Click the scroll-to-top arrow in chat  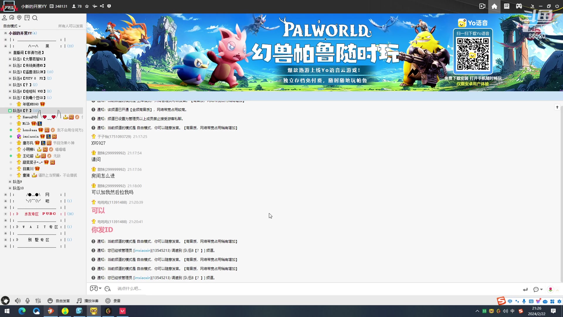coord(557,107)
